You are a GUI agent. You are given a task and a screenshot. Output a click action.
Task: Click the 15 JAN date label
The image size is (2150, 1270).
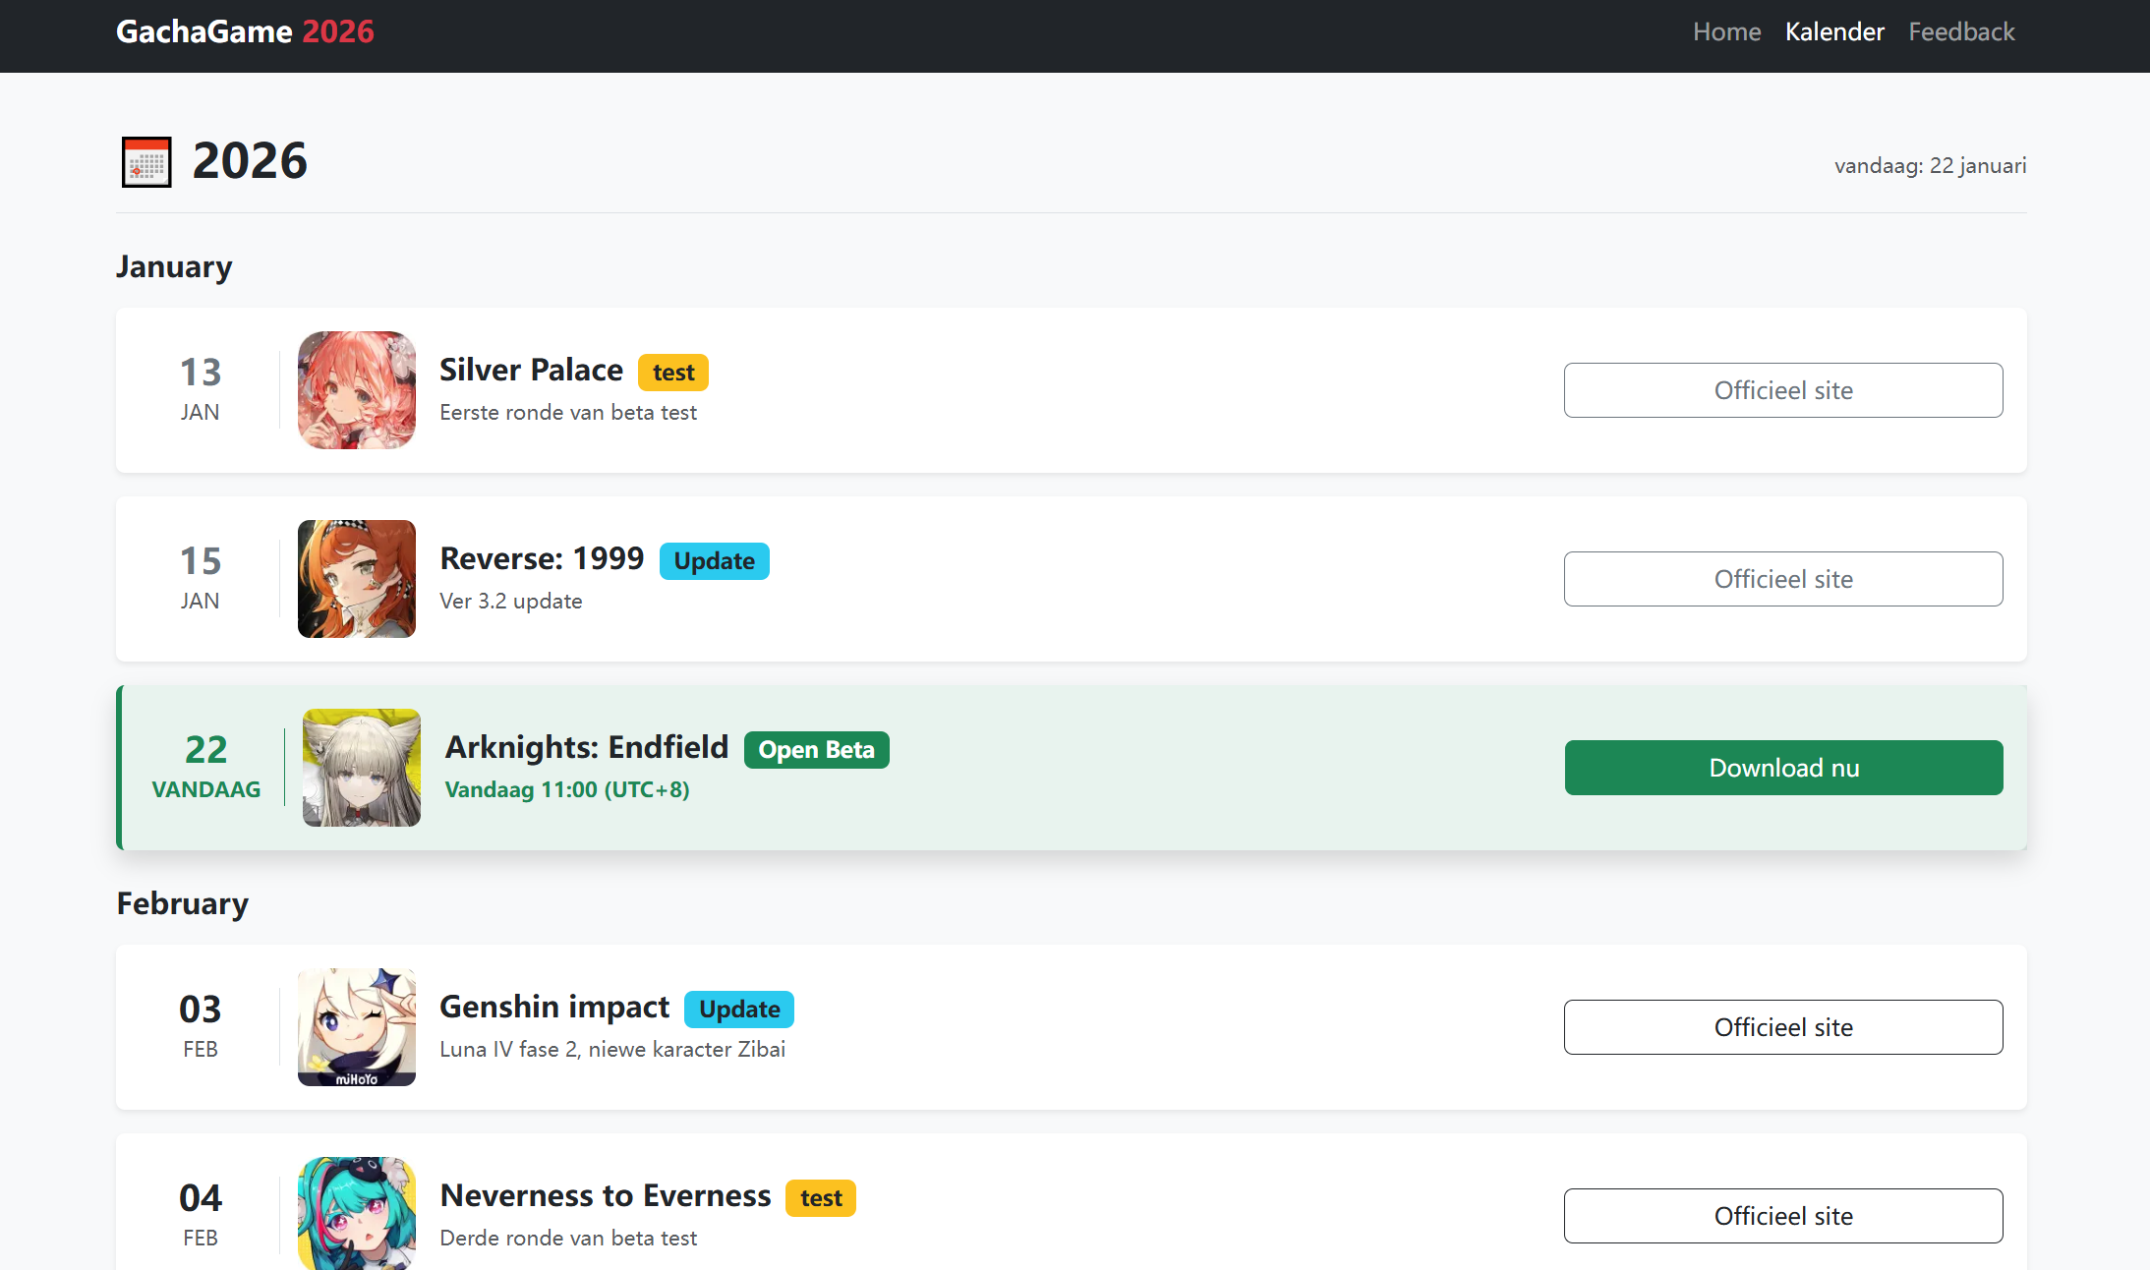(x=201, y=578)
